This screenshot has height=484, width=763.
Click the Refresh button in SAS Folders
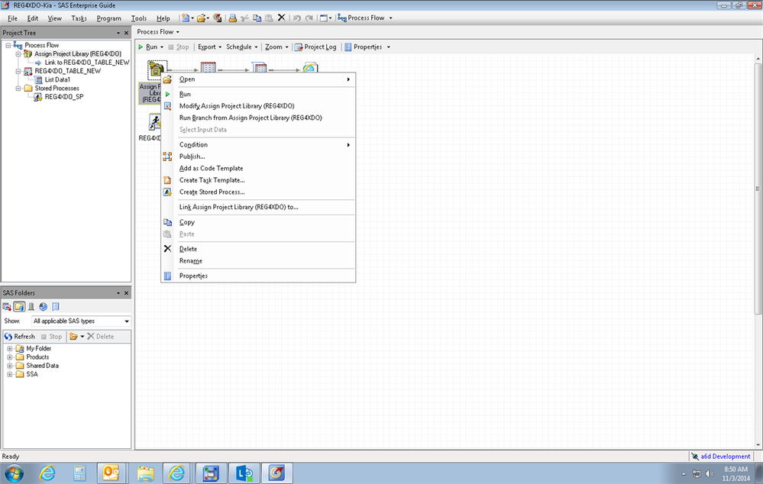(x=19, y=337)
